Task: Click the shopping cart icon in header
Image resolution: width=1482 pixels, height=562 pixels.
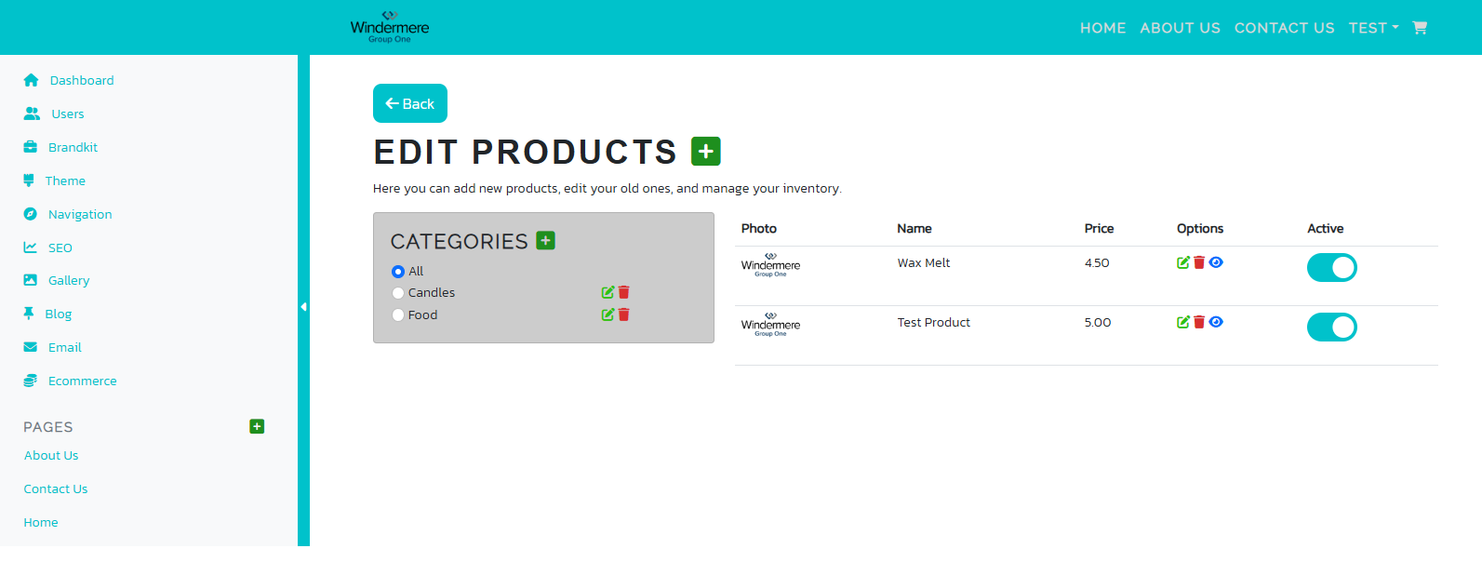Action: [1419, 28]
